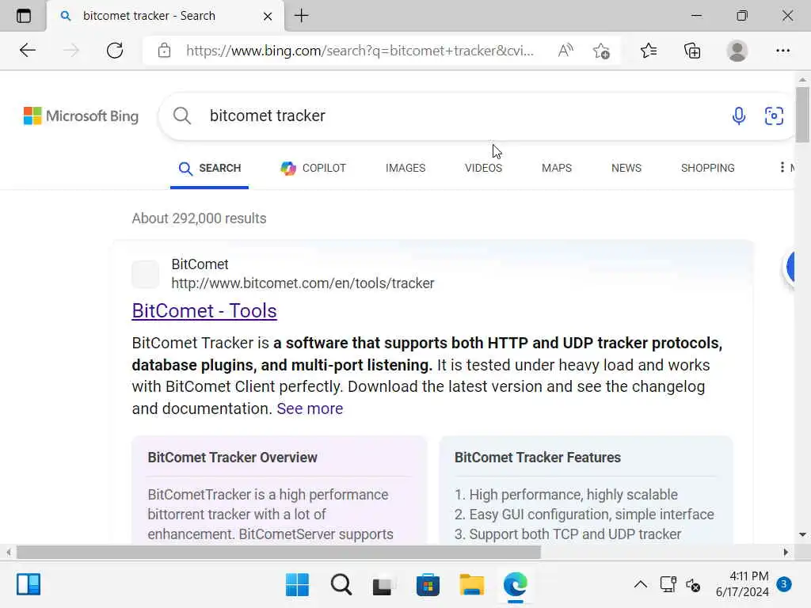Start Read aloud from address bar
The height and width of the screenshot is (608, 811).
[x=565, y=51]
